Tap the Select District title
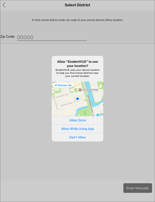This screenshot has width=155, height=202. pos(77,5)
